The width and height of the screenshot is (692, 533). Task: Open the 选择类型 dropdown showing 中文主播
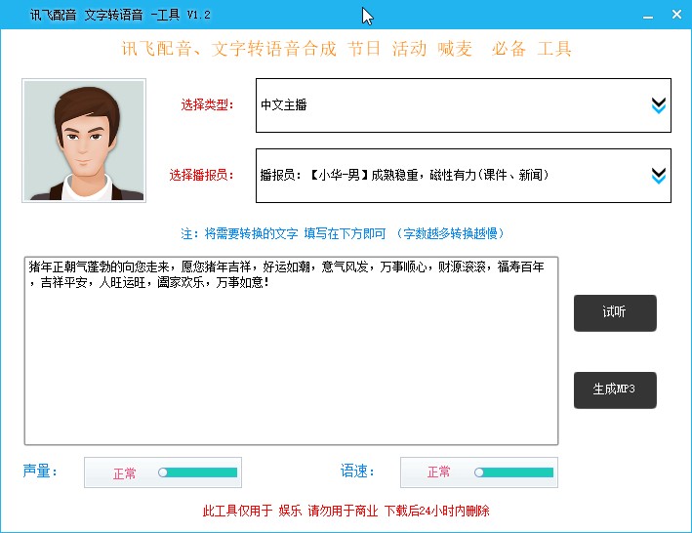[x=464, y=105]
